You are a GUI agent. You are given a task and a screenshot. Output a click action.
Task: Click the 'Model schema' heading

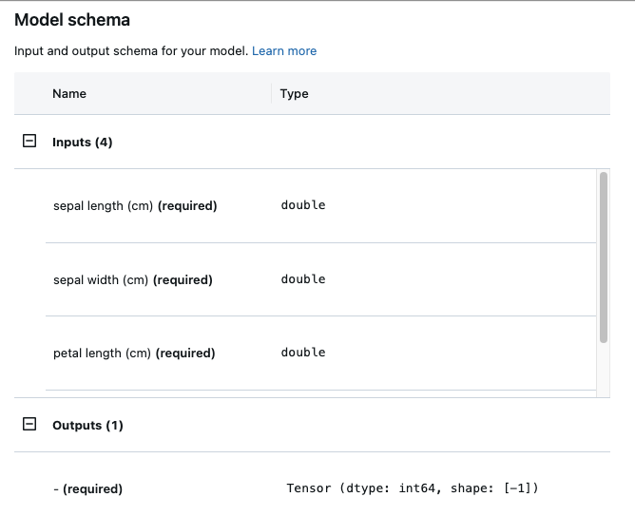click(72, 20)
